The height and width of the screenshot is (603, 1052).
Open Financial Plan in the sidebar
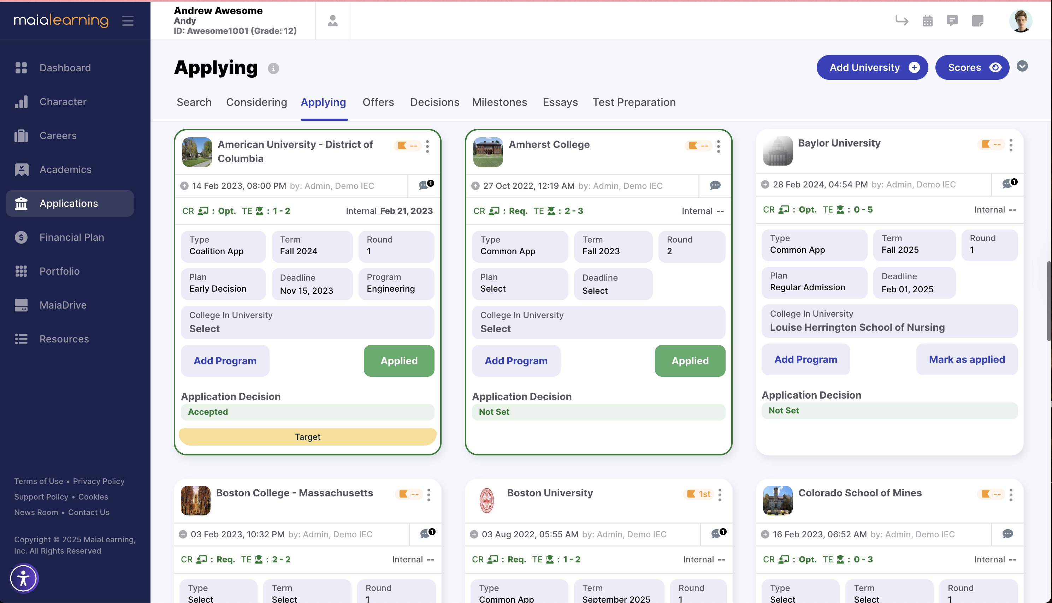point(70,237)
